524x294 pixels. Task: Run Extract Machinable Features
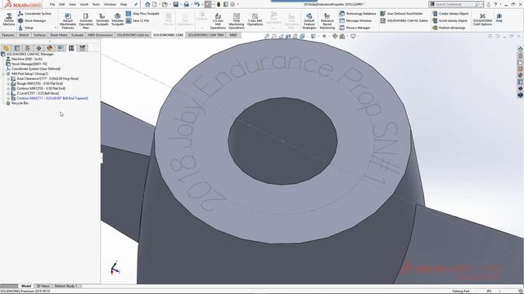pyautogui.click(x=68, y=21)
